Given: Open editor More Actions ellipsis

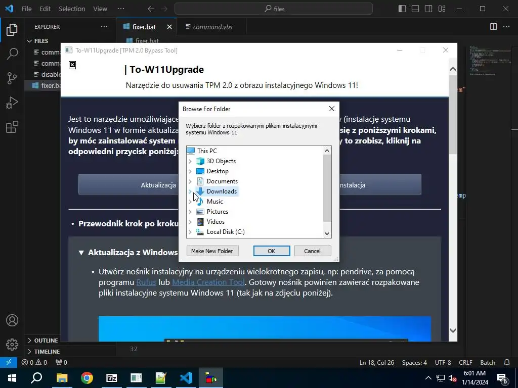Looking at the screenshot, I should coord(506,27).
